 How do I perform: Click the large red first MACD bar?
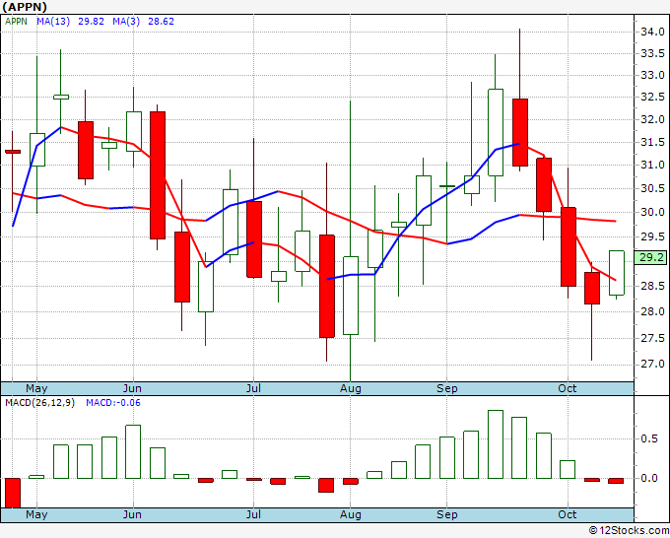pyautogui.click(x=13, y=493)
